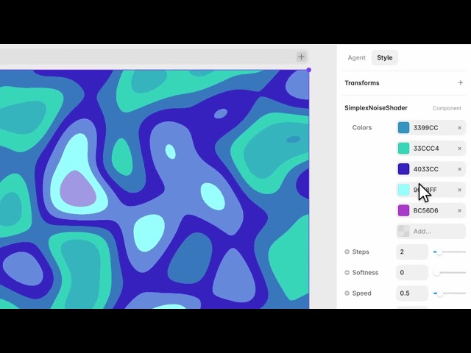Image resolution: width=471 pixels, height=353 pixels.
Task: Adjust the Softness slider handle
Action: point(436,273)
